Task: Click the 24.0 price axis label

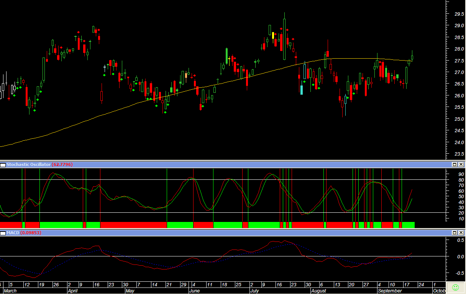Action: click(x=459, y=142)
